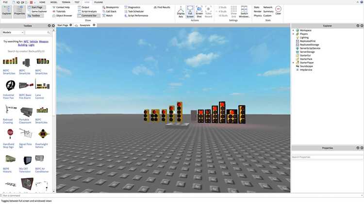Viewport: 364px width, 204px height.
Task: Select the 90s CRT Television model
Action: 26,163
